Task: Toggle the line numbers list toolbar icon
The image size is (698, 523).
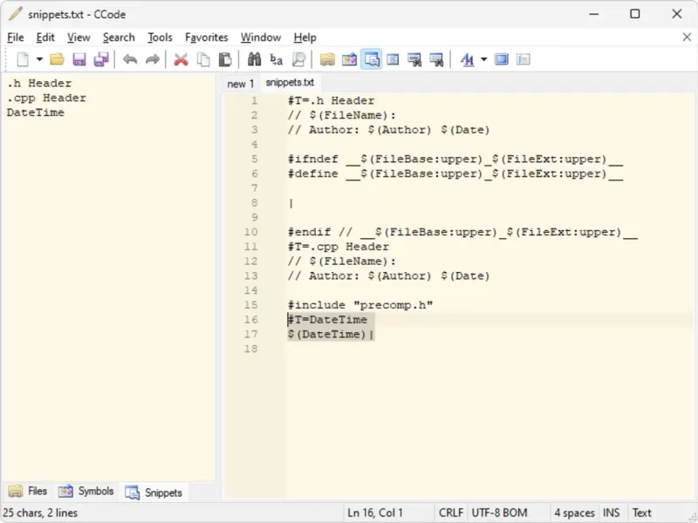Action: point(523,59)
